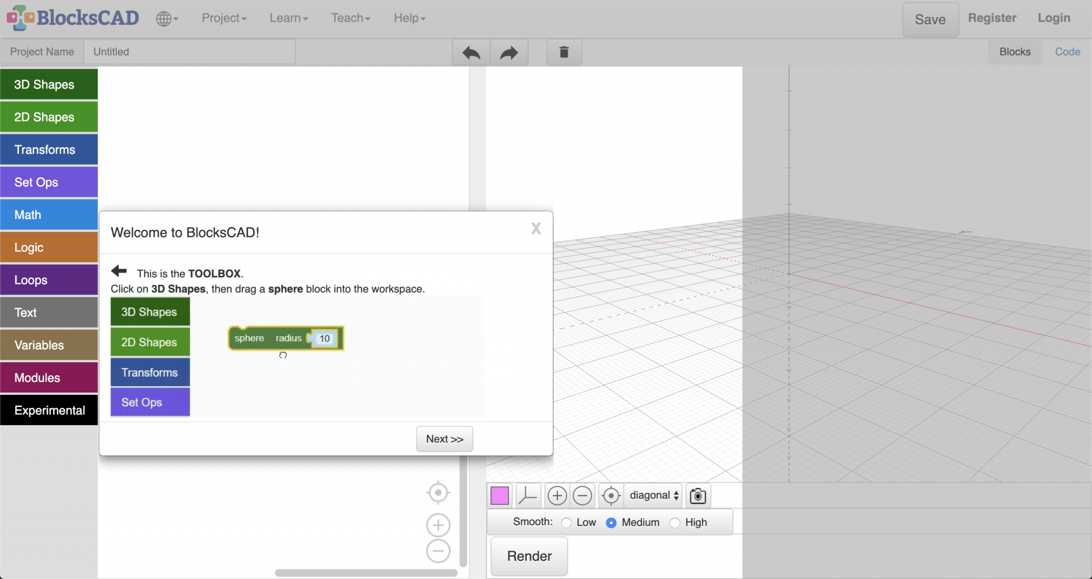The width and height of the screenshot is (1092, 579).
Task: Select Low smoothness radio button
Action: (567, 523)
